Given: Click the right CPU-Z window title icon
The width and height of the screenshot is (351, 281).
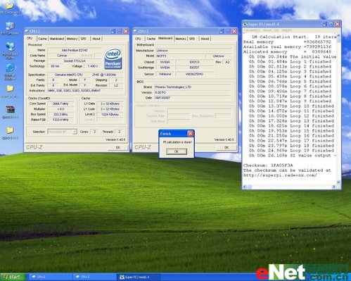Looking at the screenshot, I should click(x=135, y=31).
